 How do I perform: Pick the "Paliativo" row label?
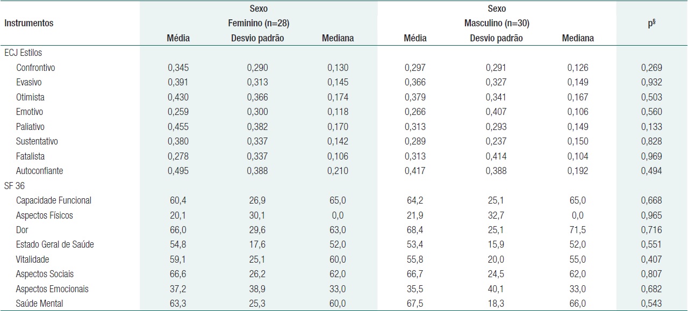coord(30,127)
